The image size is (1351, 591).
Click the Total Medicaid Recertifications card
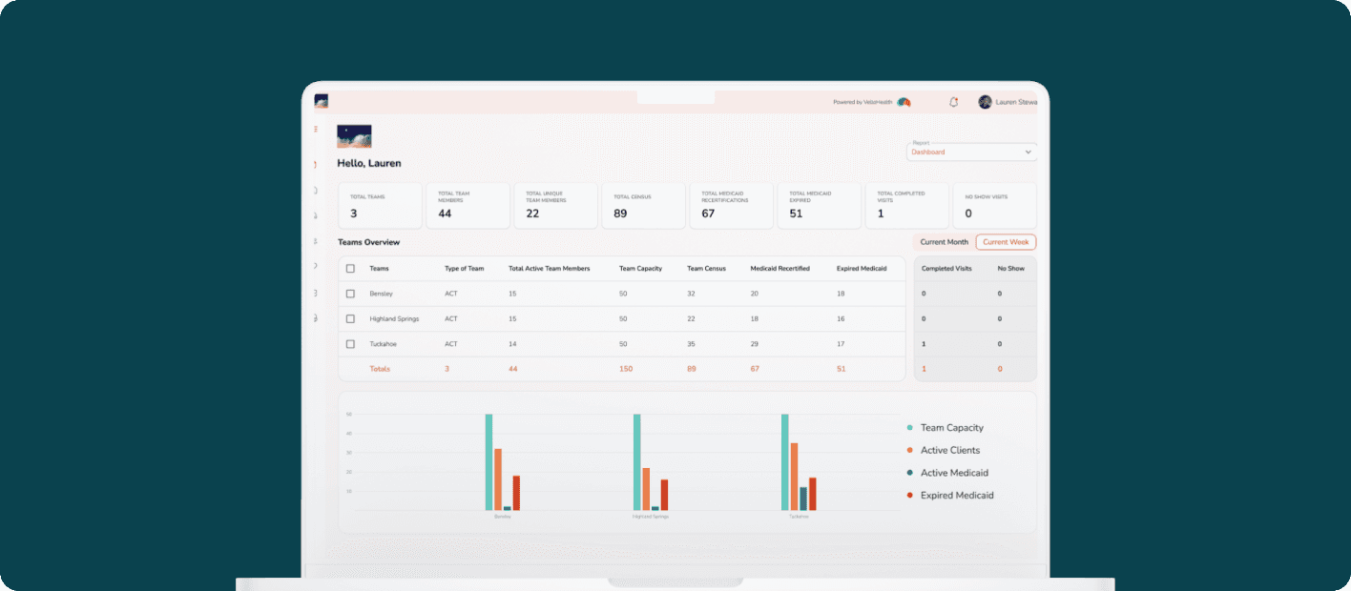731,205
